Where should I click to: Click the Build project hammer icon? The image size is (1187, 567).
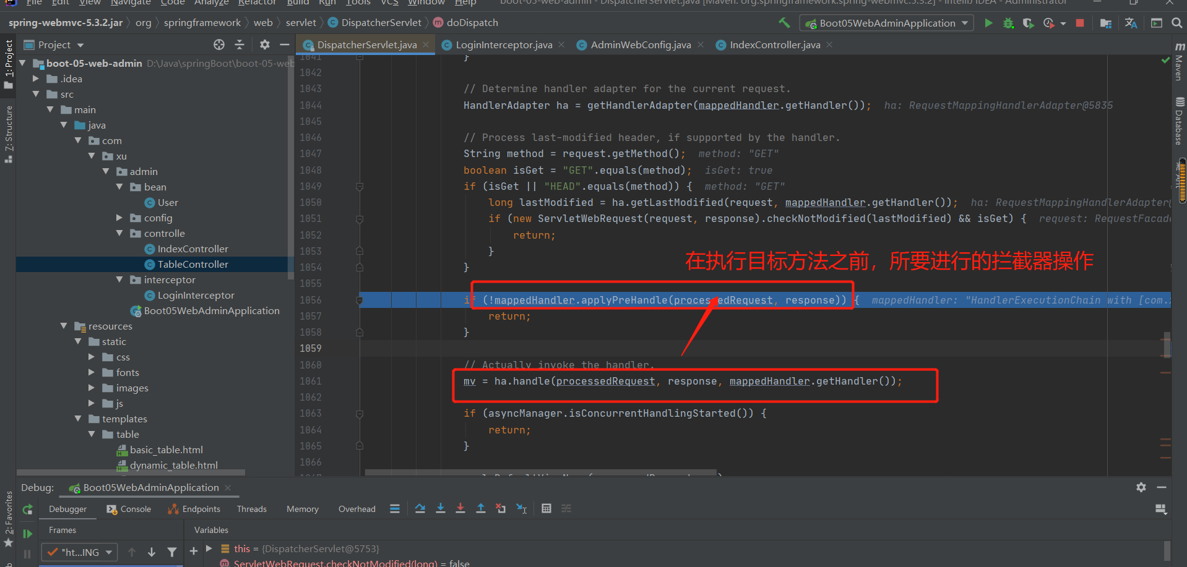coord(784,23)
